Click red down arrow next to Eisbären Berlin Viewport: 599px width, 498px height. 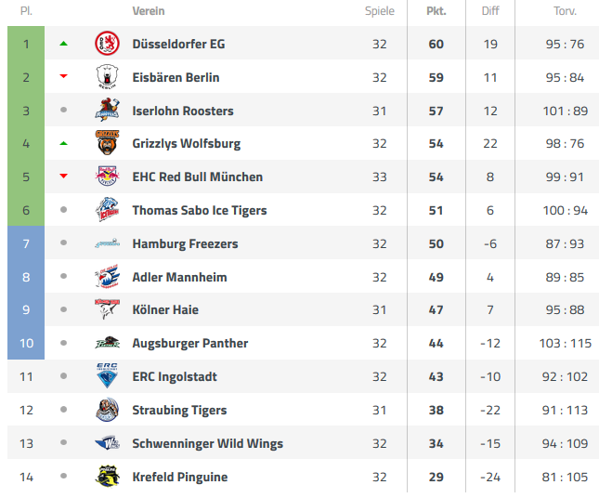pyautogui.click(x=63, y=76)
